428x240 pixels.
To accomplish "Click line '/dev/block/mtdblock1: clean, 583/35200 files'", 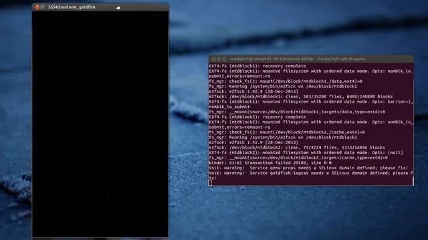I will (301, 96).
